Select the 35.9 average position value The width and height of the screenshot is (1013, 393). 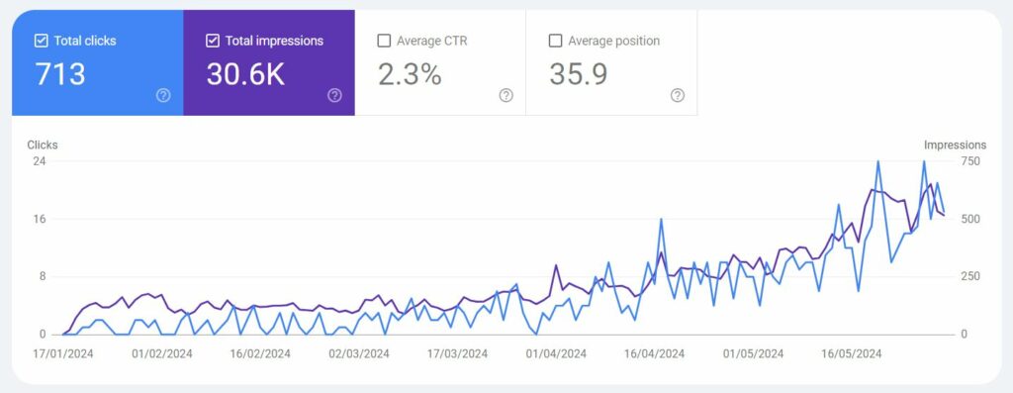pos(578,74)
